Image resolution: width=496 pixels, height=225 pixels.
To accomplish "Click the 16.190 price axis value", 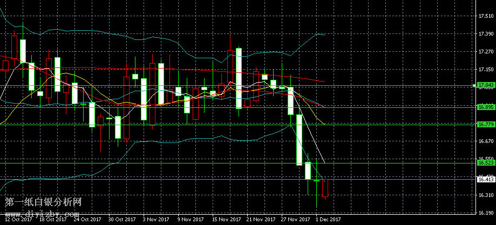I will pos(486,213).
